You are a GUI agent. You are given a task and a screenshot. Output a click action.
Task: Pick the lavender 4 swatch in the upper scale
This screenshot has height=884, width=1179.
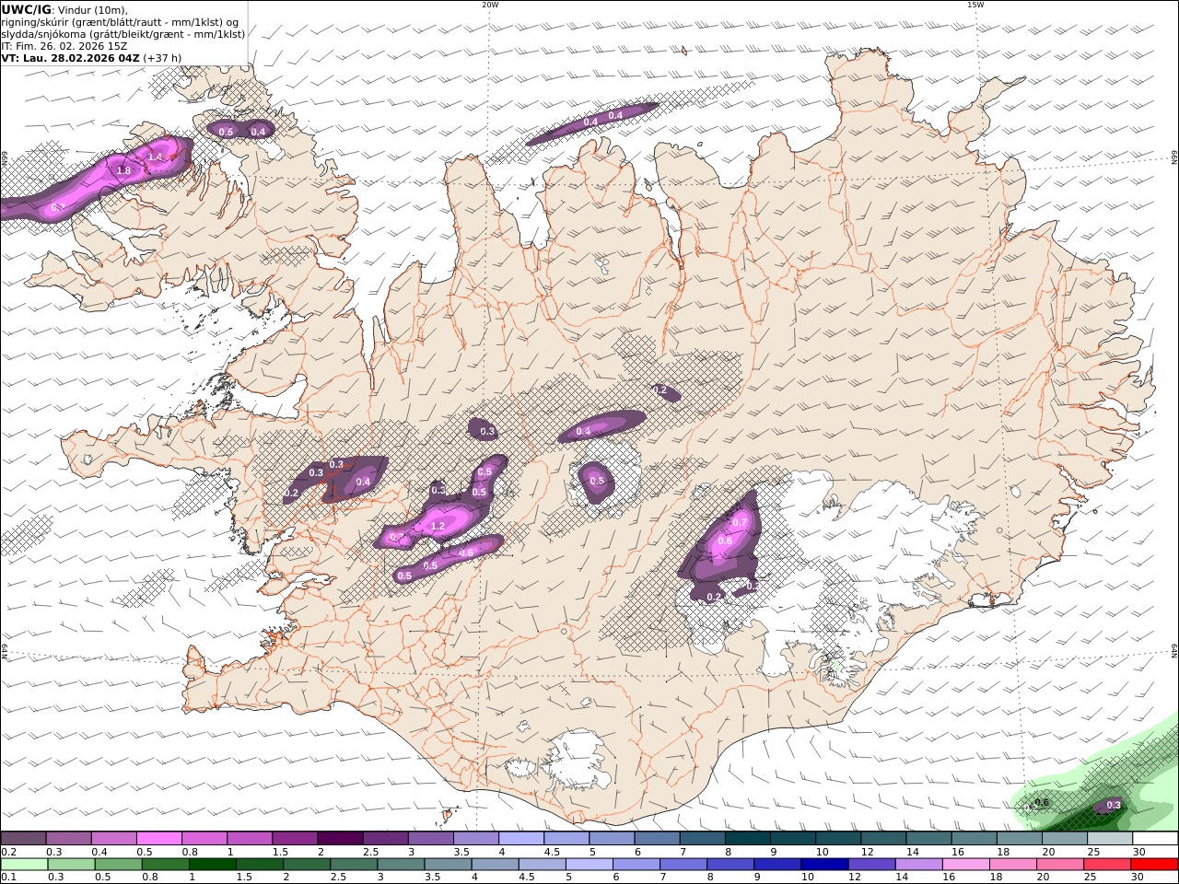point(520,838)
